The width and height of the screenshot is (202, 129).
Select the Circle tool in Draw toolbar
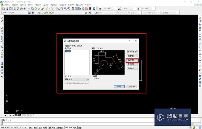point(2,37)
